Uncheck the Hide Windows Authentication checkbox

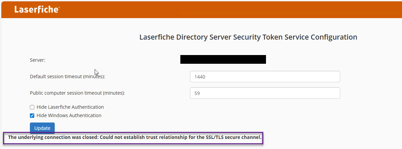(32, 115)
